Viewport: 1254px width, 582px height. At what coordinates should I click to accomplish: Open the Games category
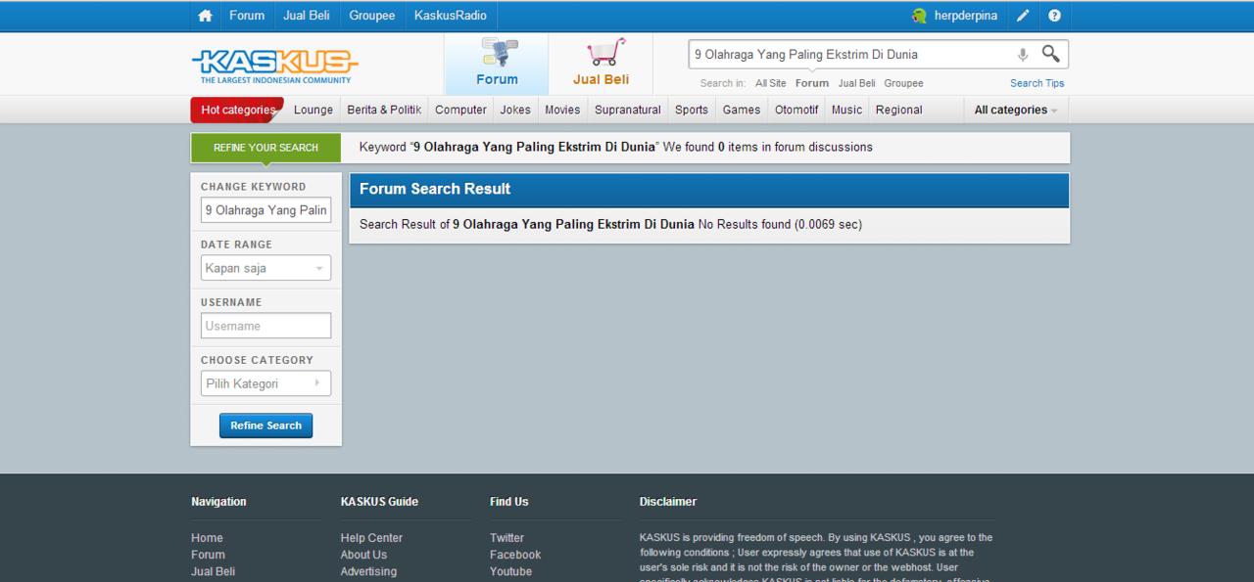click(742, 110)
